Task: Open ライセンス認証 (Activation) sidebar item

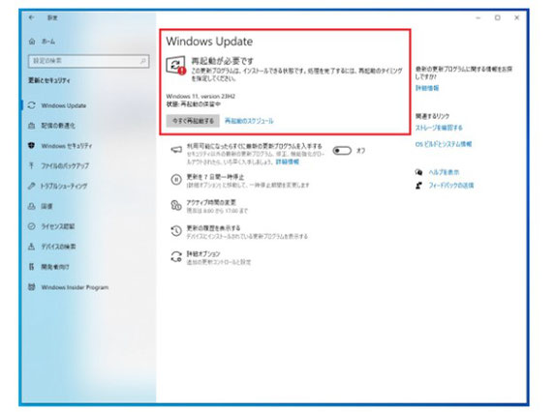Action: (58, 226)
